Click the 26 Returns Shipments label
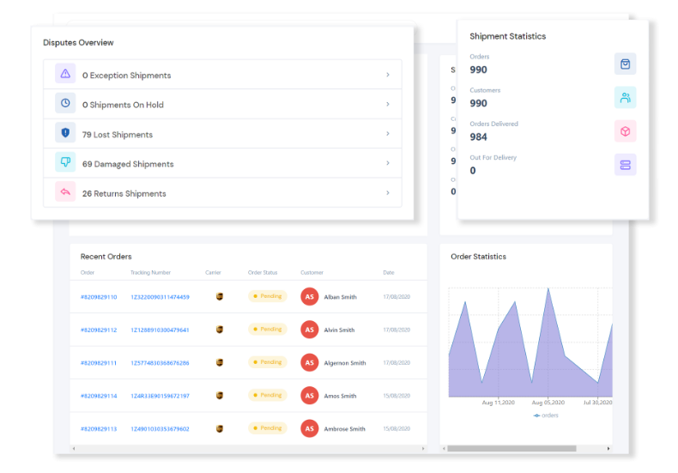This screenshot has height=473, width=678. 124,194
